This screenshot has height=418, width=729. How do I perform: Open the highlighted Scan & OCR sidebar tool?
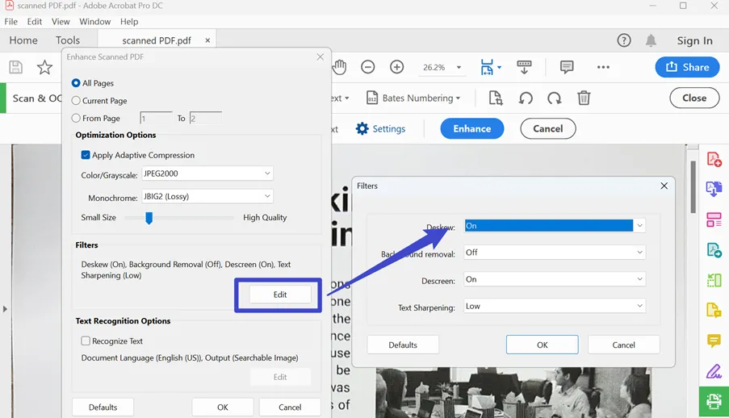click(714, 401)
